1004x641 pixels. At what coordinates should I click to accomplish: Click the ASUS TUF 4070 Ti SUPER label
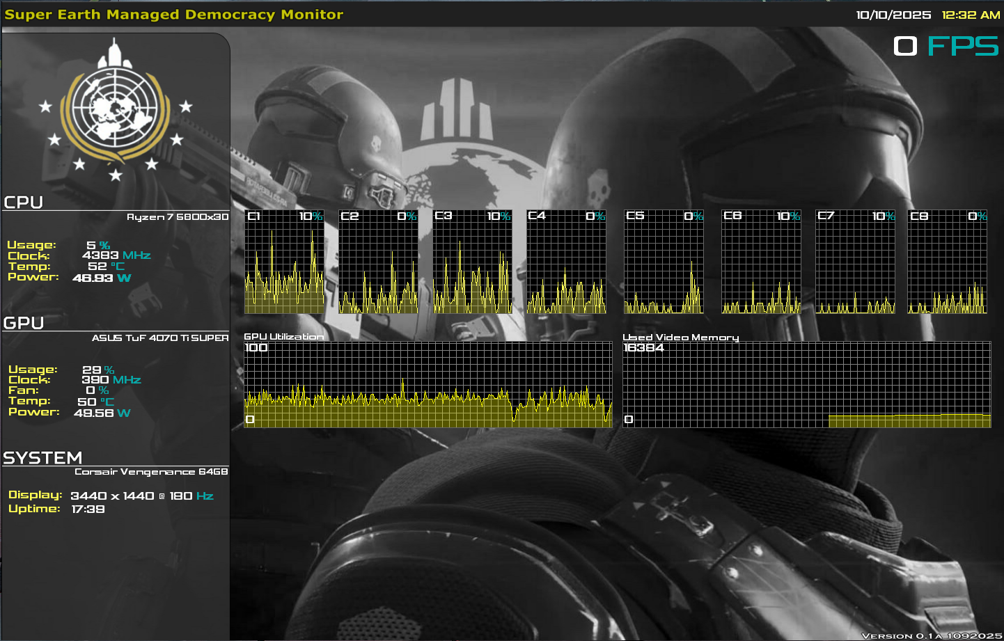click(160, 338)
